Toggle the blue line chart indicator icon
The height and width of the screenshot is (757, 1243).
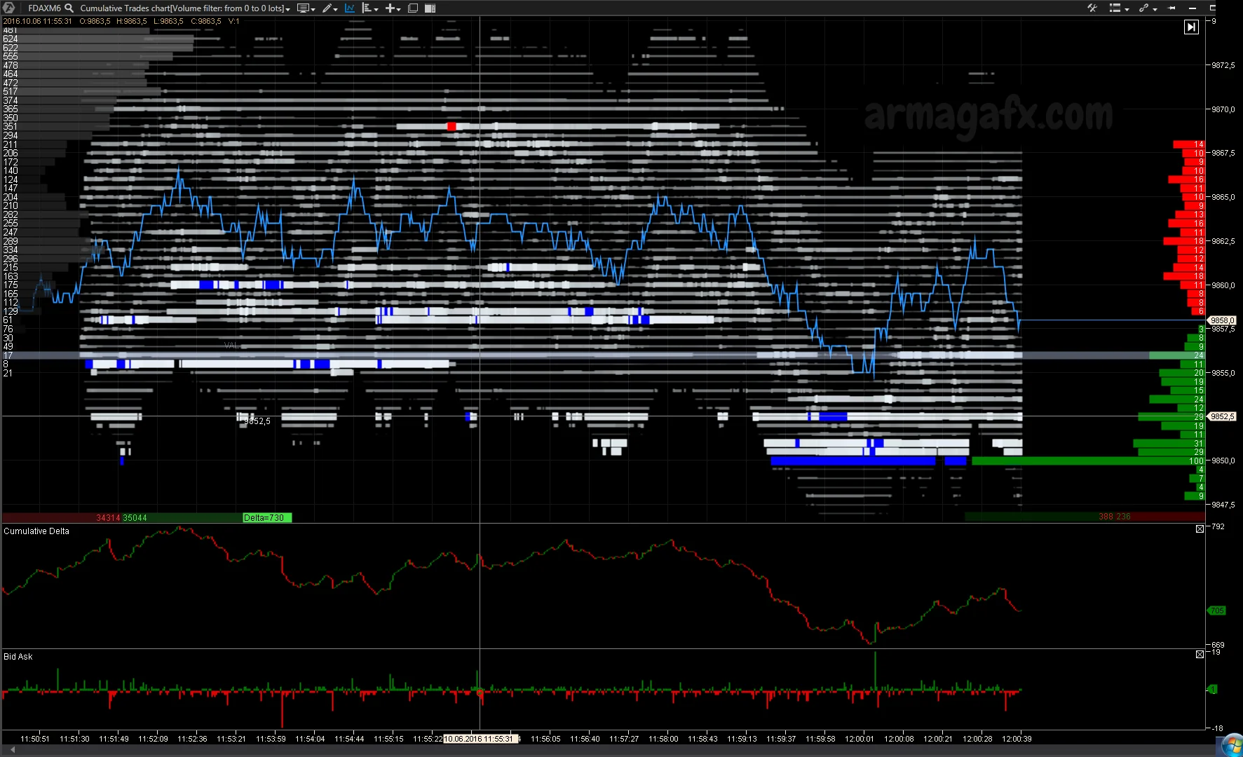tap(349, 8)
